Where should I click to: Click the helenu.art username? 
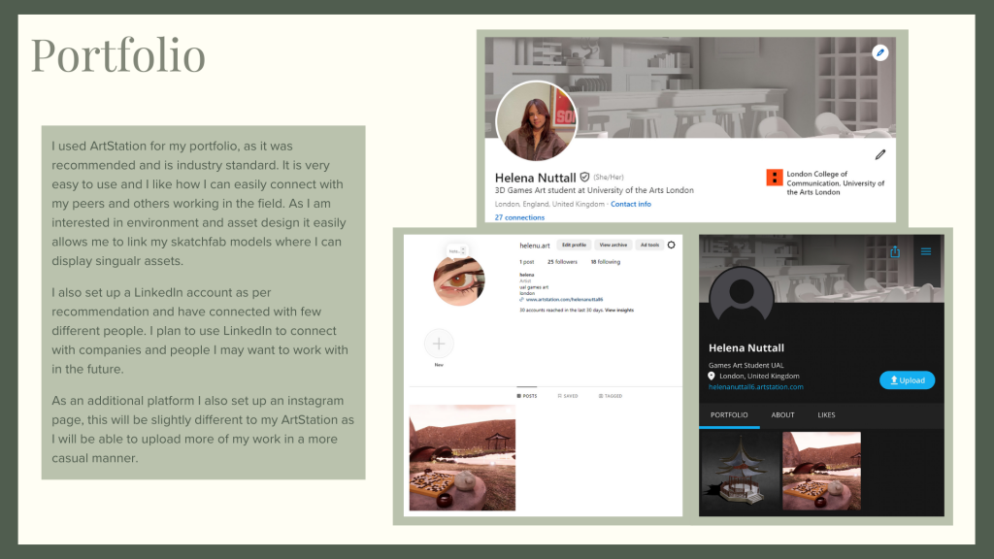pyautogui.click(x=535, y=246)
